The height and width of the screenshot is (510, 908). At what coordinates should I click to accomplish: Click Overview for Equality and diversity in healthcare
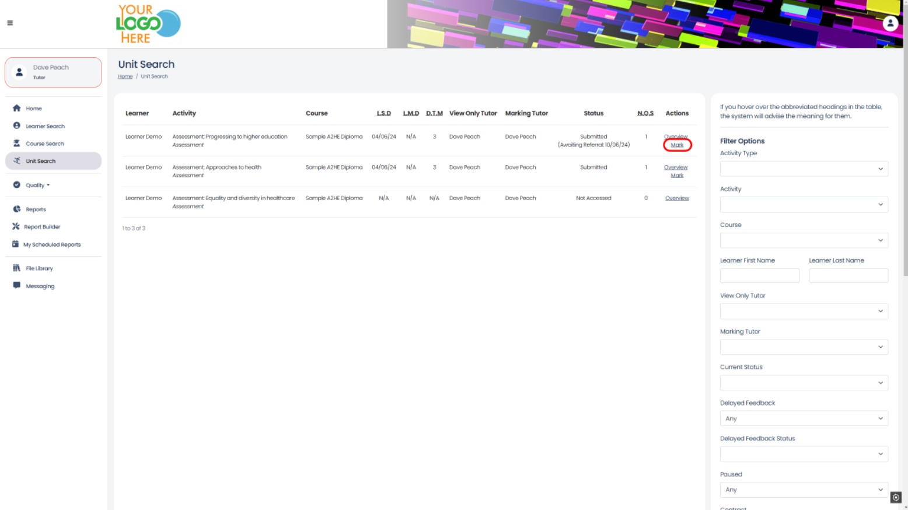click(677, 198)
